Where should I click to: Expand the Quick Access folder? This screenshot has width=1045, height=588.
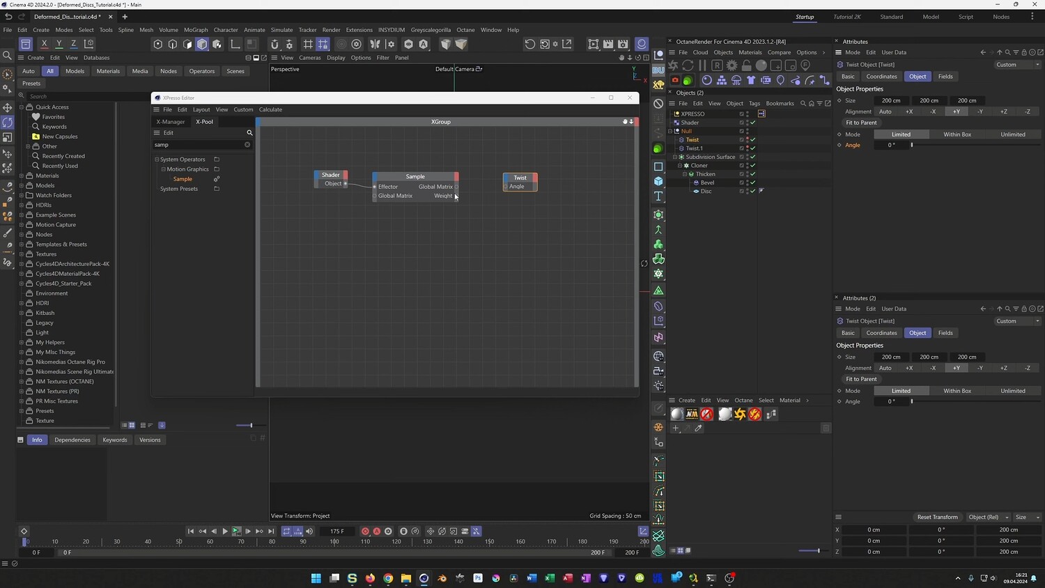pyautogui.click(x=22, y=107)
